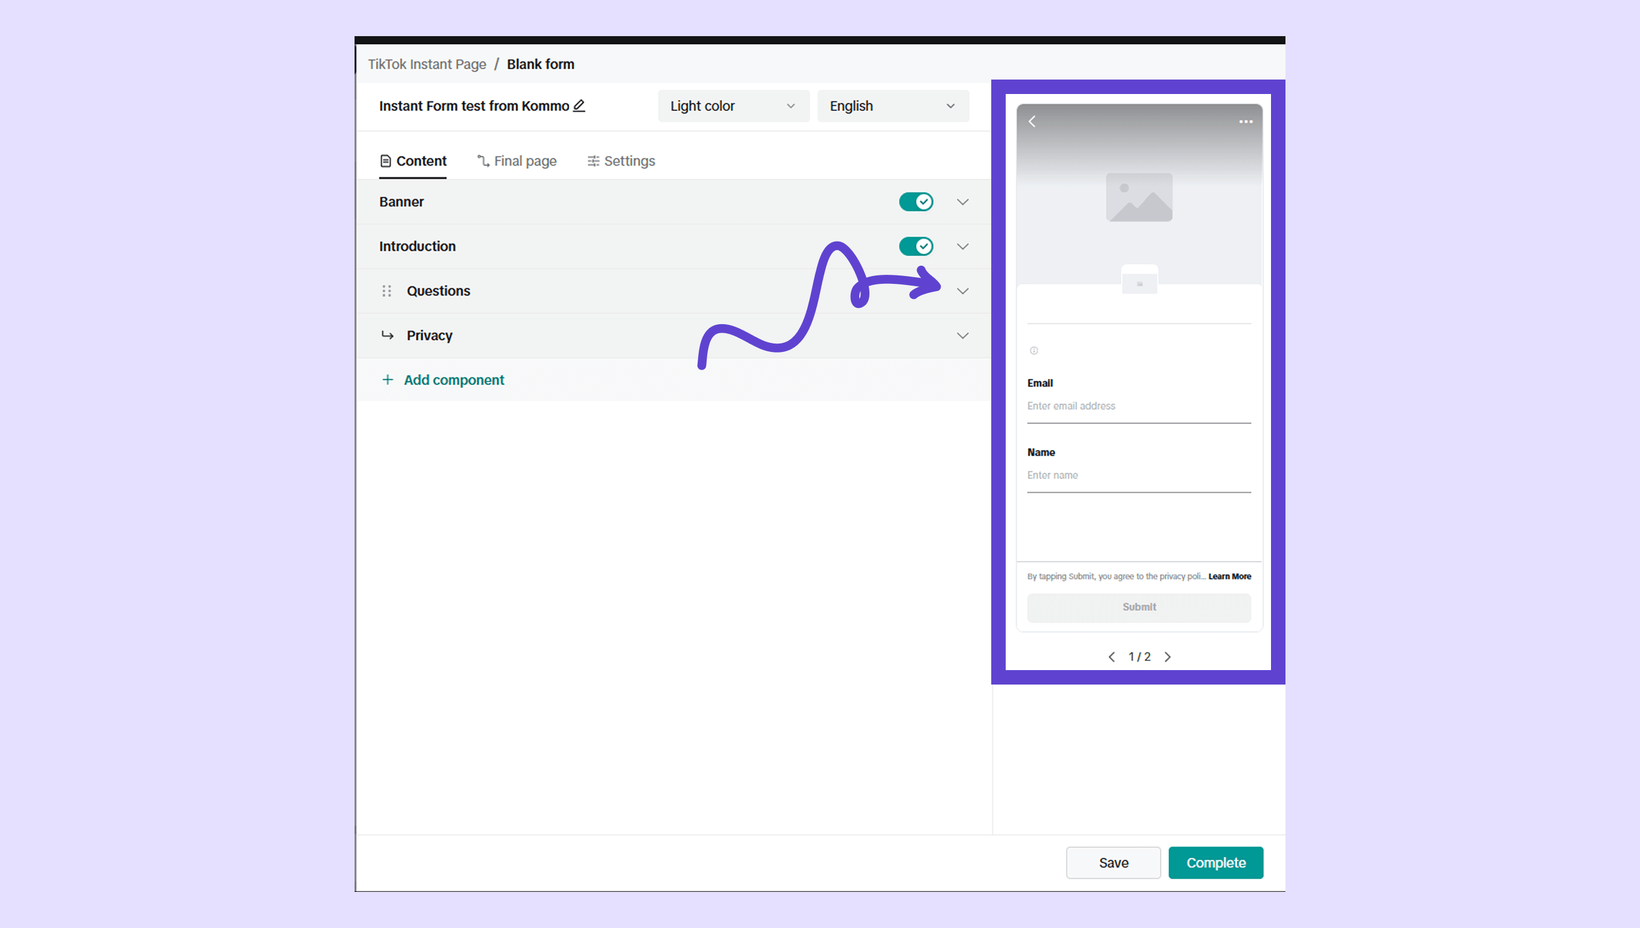Screen dimensions: 1640x928
Task: Click the plus icon for Add component
Action: (x=387, y=380)
